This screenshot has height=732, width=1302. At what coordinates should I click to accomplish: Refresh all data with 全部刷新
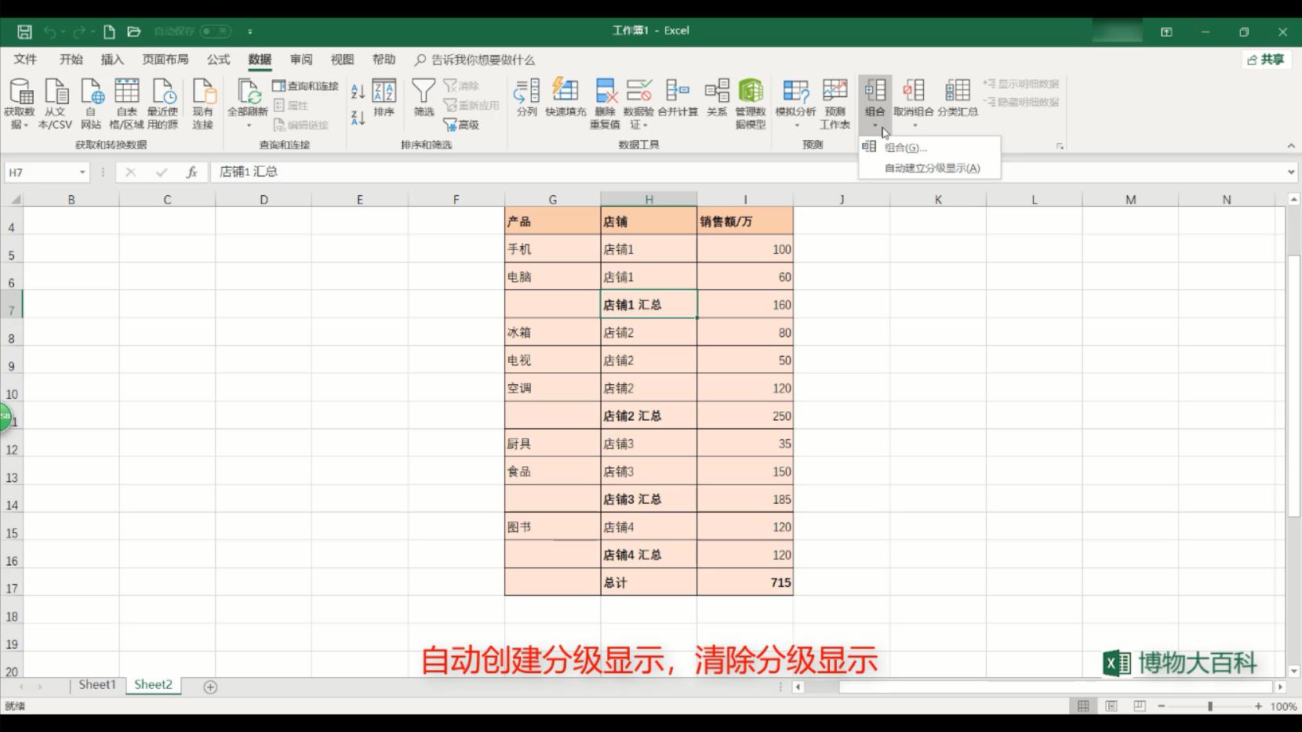pyautogui.click(x=247, y=98)
